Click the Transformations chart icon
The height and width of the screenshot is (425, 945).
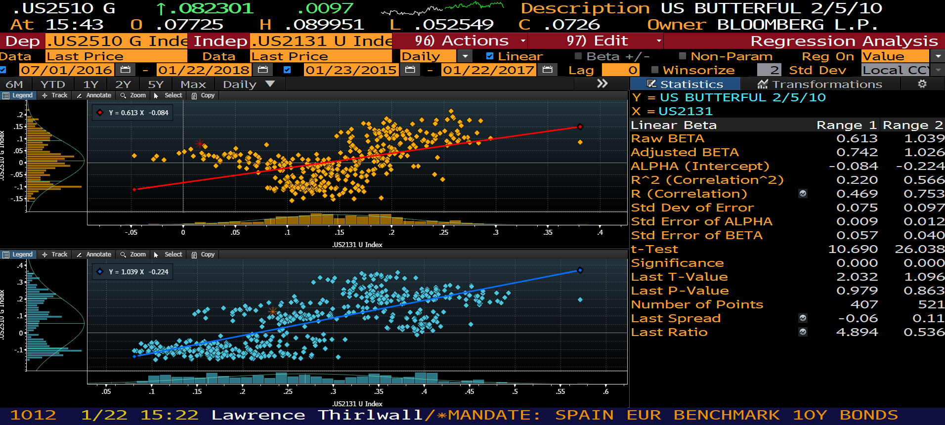(x=763, y=84)
